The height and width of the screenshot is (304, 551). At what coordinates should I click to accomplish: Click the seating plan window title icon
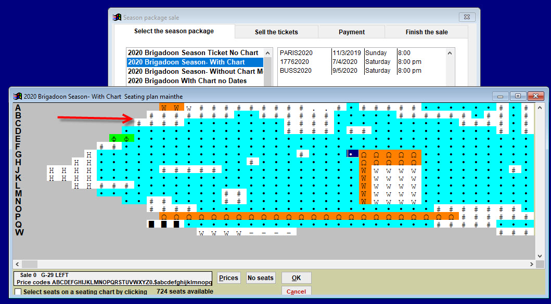click(x=18, y=96)
